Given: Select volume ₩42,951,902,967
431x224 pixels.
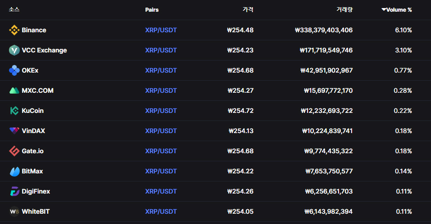Looking at the screenshot, I should click(326, 70).
